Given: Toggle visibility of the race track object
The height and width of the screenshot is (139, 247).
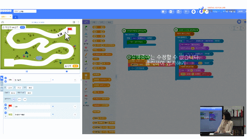Looking at the screenshot, I should (x=6, y=113).
